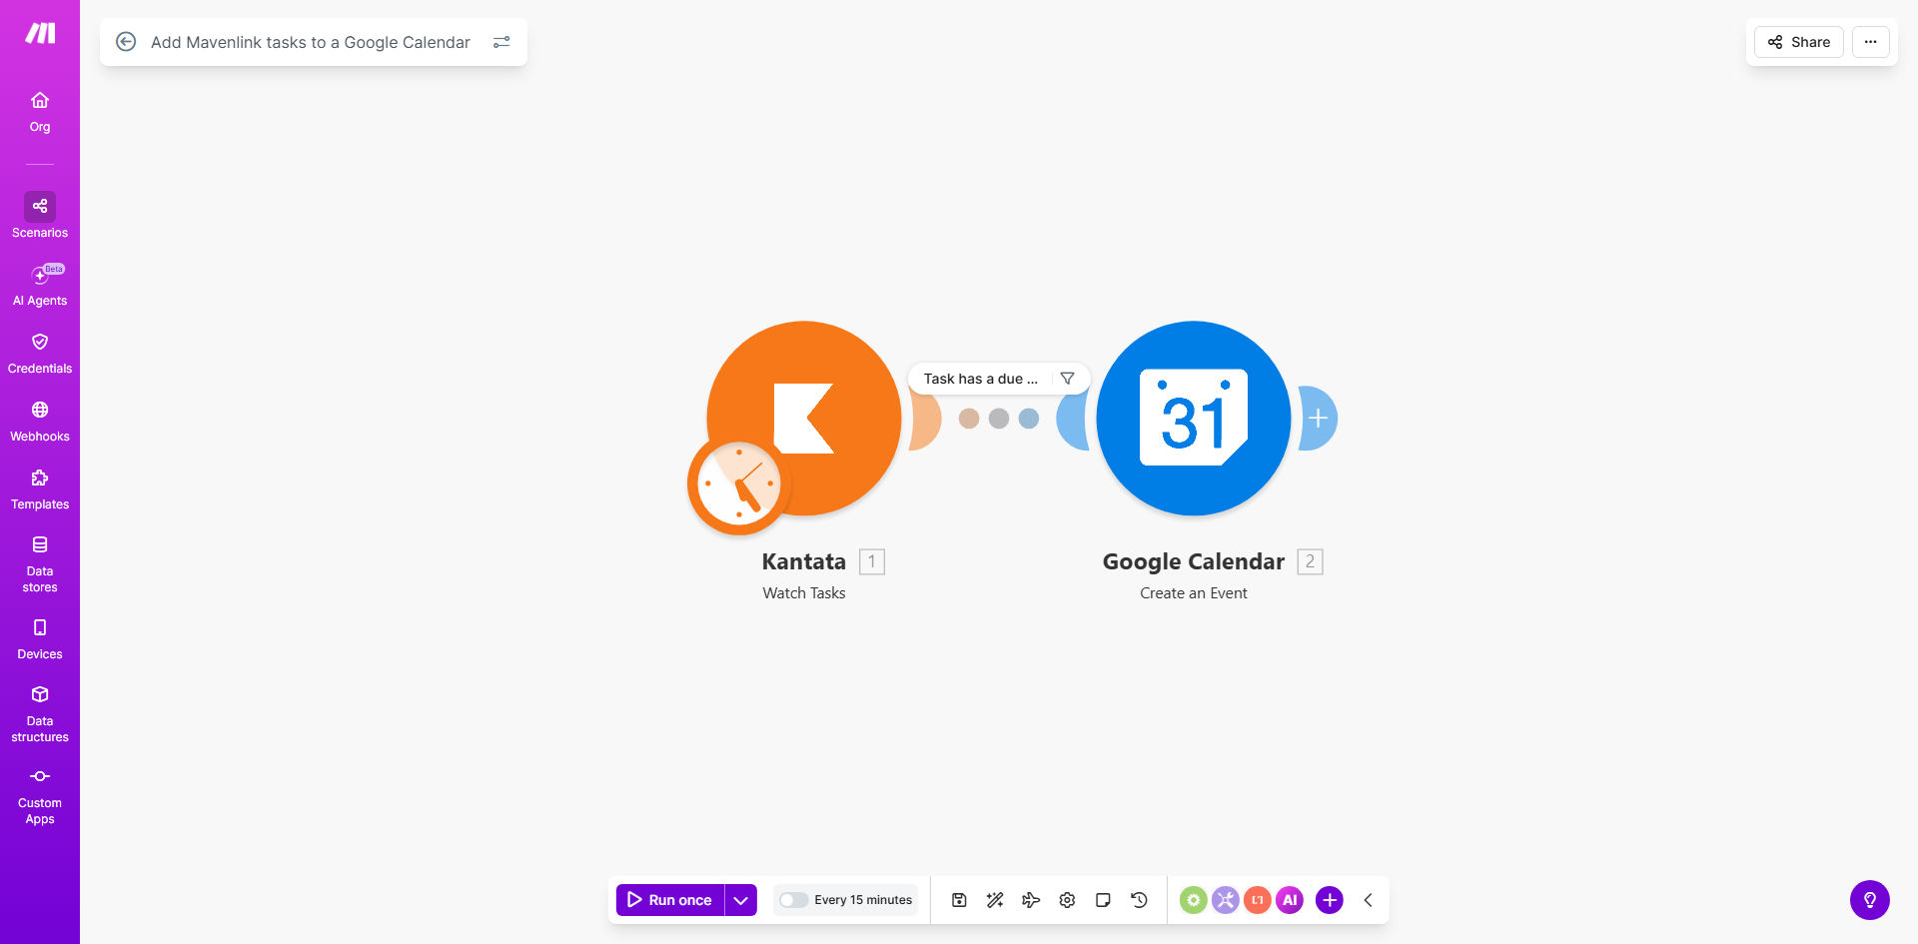Open AI Agents beta section
The height and width of the screenshot is (944, 1918).
pos(40,285)
